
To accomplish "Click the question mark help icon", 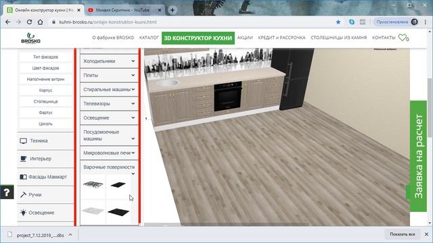I will pyautogui.click(x=7, y=192).
